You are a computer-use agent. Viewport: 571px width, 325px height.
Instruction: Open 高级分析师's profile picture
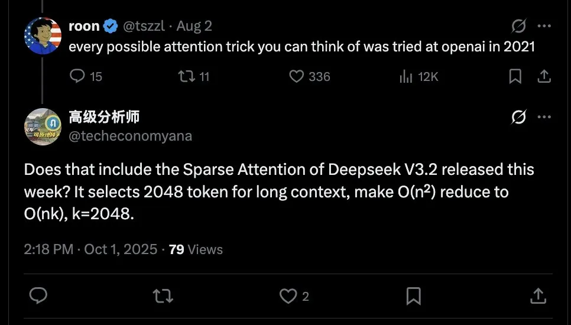point(43,126)
